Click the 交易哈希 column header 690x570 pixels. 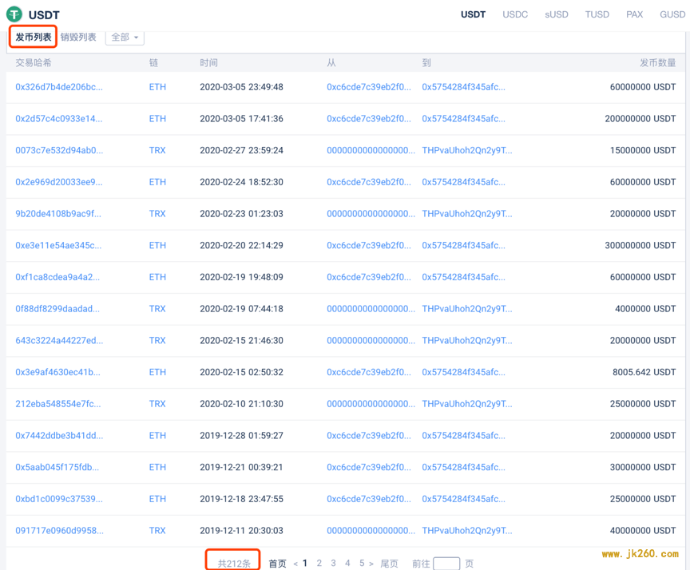(34, 63)
